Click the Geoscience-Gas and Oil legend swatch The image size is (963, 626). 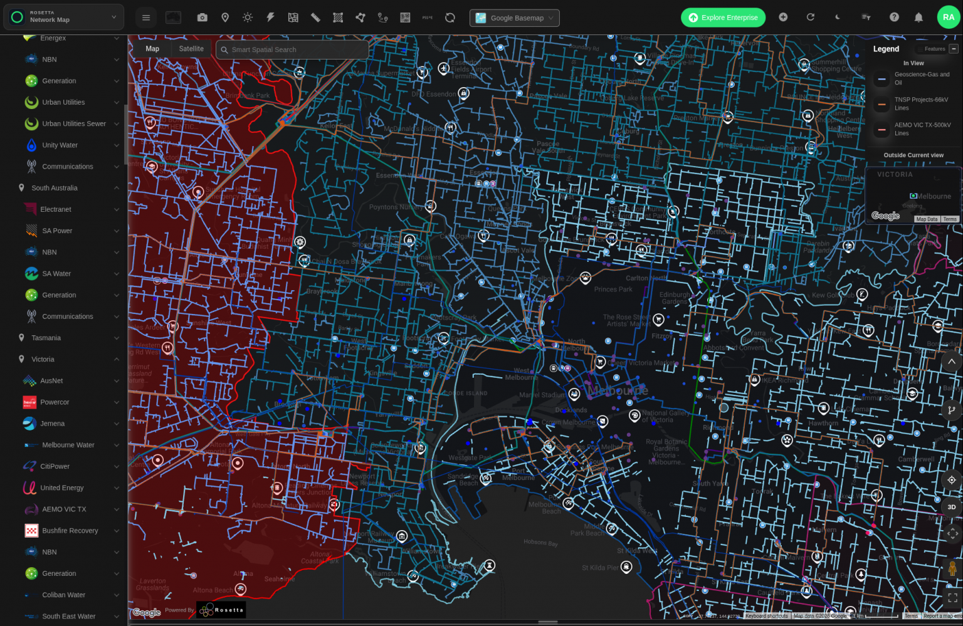[x=882, y=79]
